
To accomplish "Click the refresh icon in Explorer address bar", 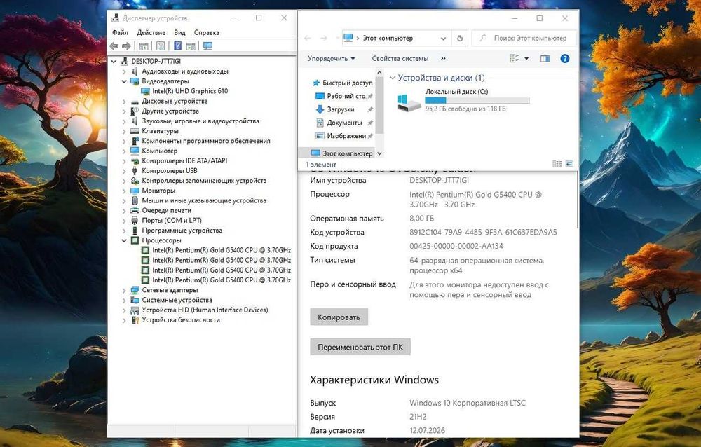I will click(460, 39).
